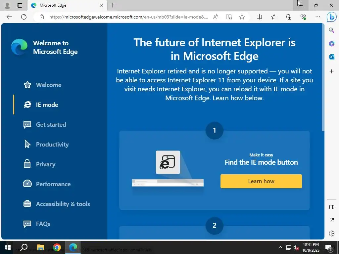View site information lock icon
This screenshot has height=254, width=339.
(42, 17)
